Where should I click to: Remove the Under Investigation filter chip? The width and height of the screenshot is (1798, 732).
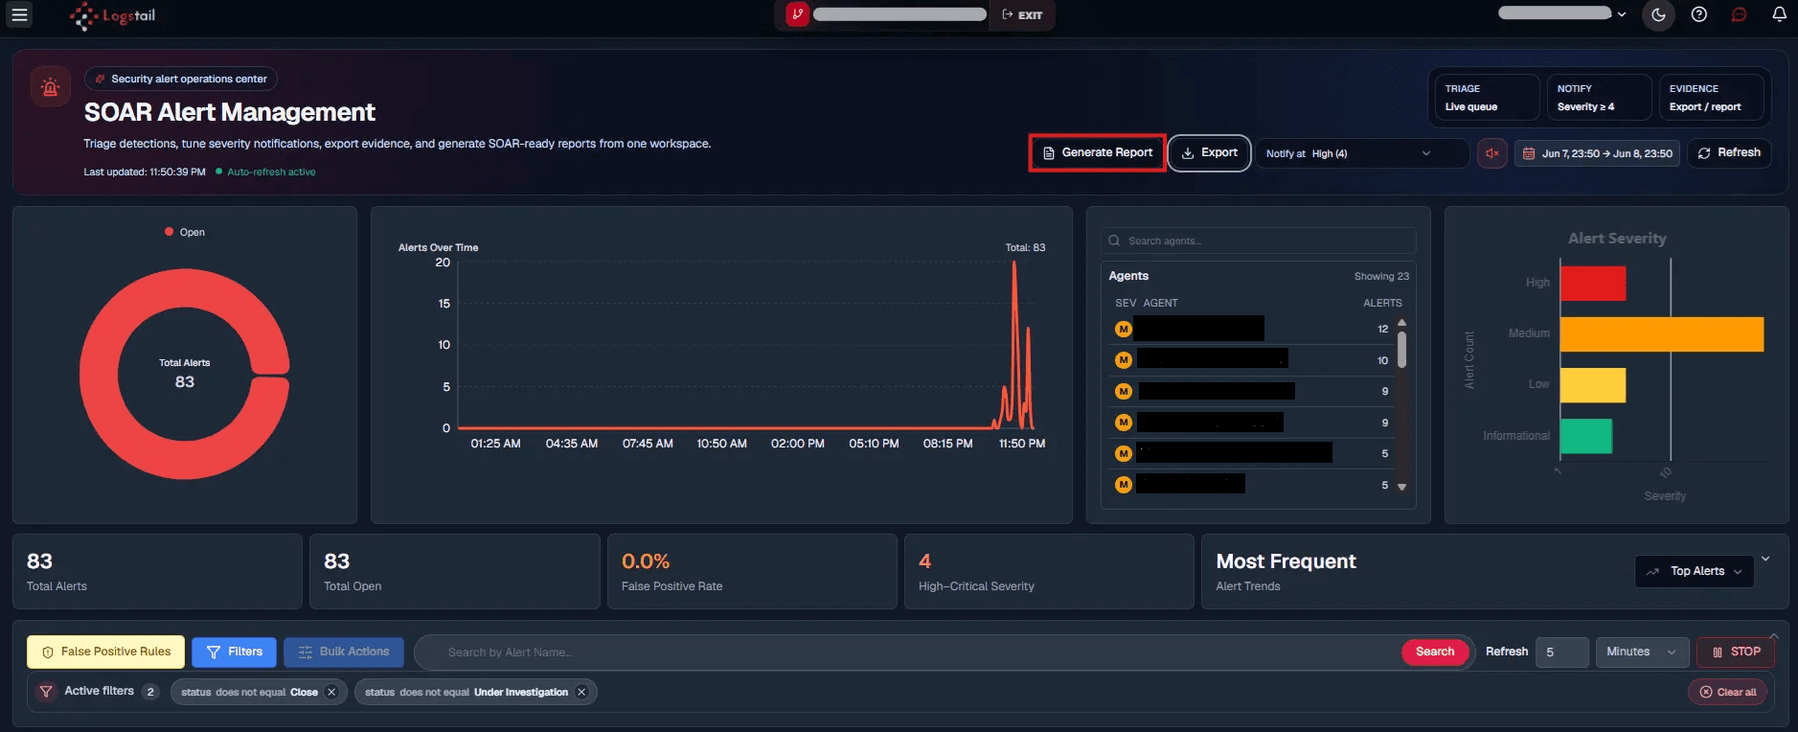coord(581,692)
